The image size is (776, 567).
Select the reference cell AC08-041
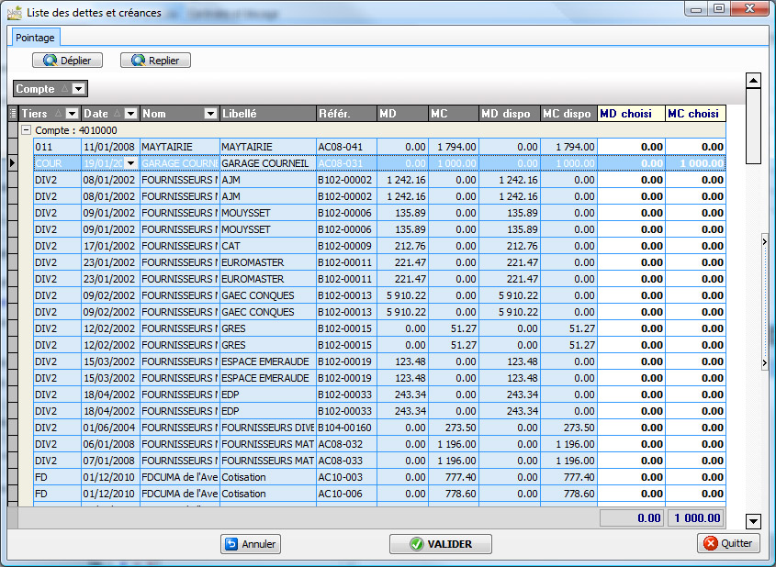(346, 147)
